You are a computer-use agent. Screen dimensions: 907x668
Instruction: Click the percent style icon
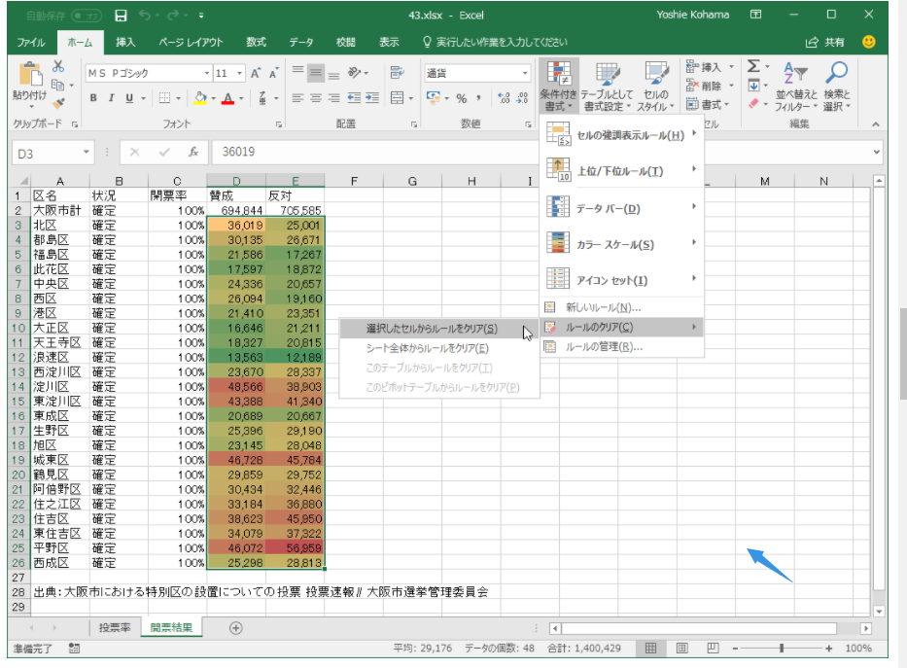tap(461, 98)
